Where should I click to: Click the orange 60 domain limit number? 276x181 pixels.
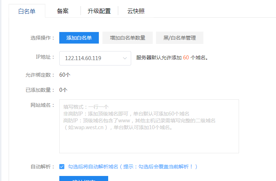(x=186, y=58)
